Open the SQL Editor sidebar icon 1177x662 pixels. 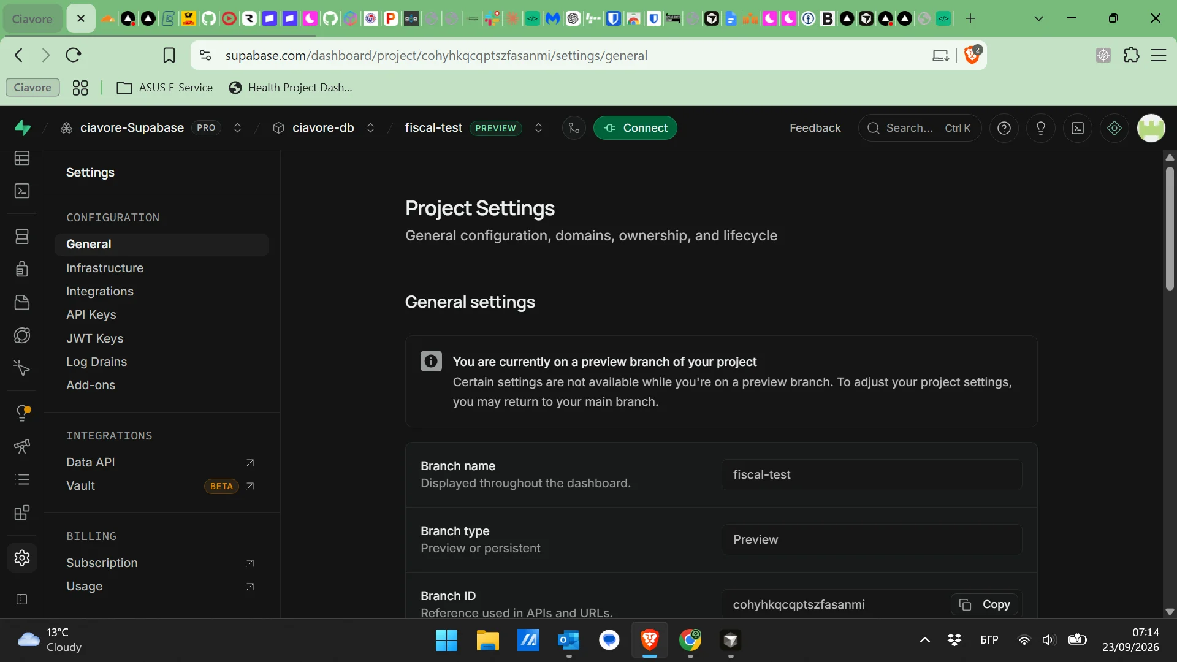(22, 191)
